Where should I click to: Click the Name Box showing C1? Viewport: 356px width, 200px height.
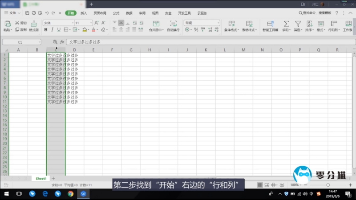click(21, 42)
